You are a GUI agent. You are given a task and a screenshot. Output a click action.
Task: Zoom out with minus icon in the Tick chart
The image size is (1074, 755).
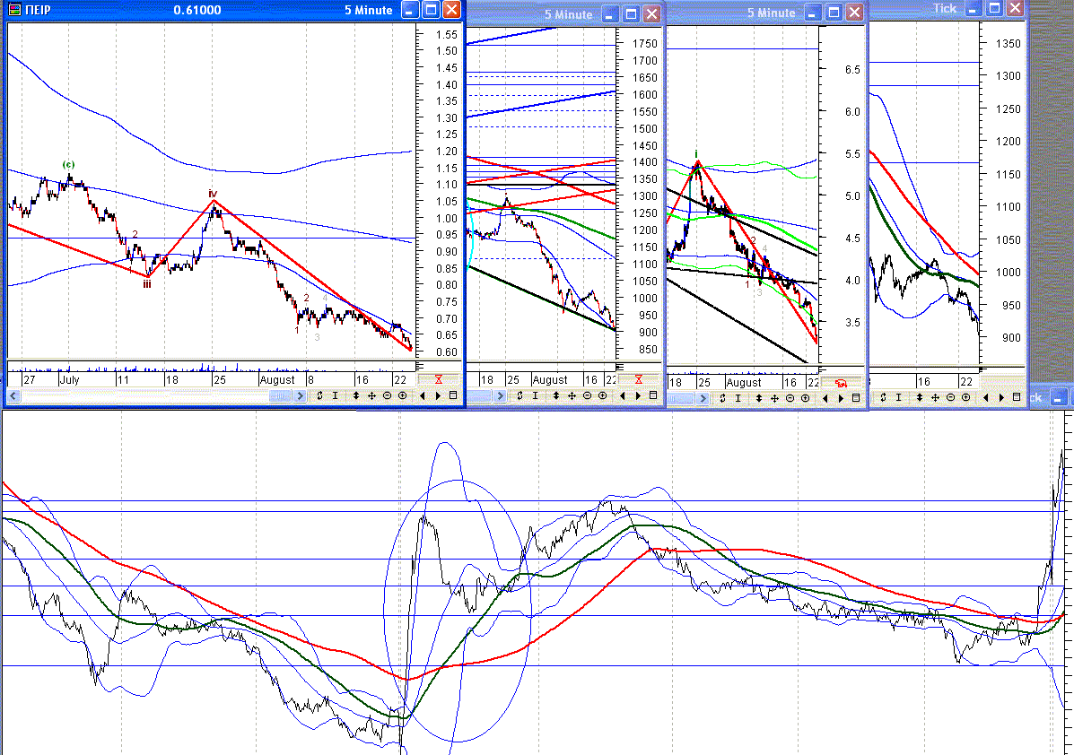tap(951, 397)
